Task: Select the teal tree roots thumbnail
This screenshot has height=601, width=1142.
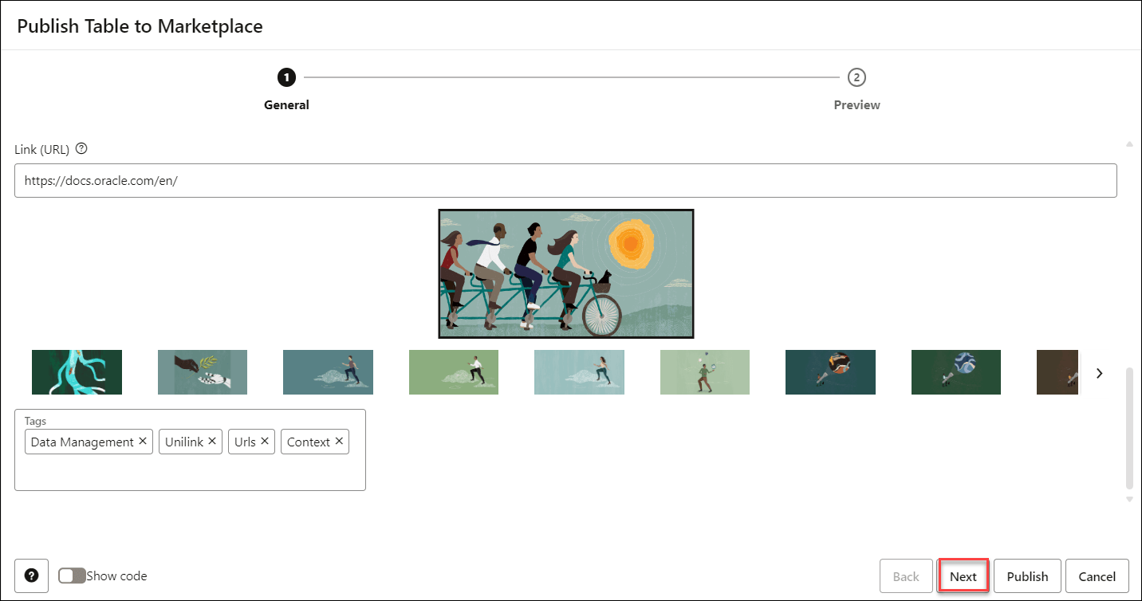Action: pyautogui.click(x=77, y=372)
